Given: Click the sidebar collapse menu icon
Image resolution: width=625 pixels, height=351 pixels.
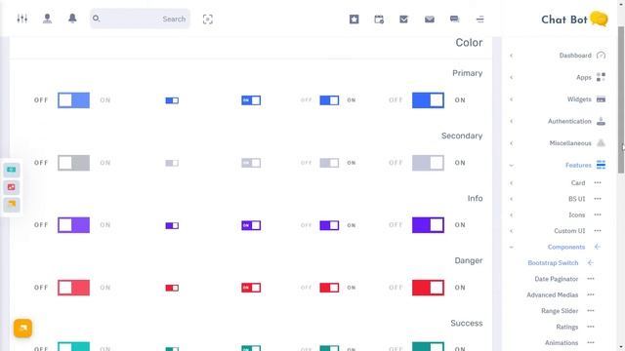Looking at the screenshot, I should click(479, 19).
